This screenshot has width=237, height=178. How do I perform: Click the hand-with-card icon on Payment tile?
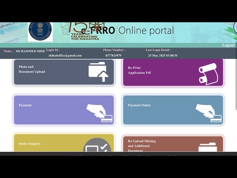tap(99, 113)
